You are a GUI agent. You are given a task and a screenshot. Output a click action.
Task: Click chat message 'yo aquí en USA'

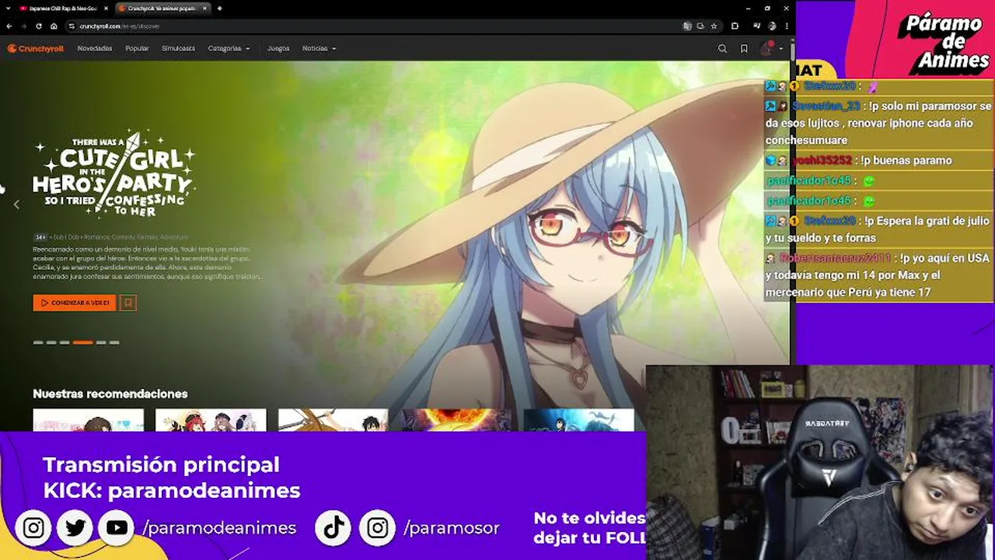[x=879, y=275]
